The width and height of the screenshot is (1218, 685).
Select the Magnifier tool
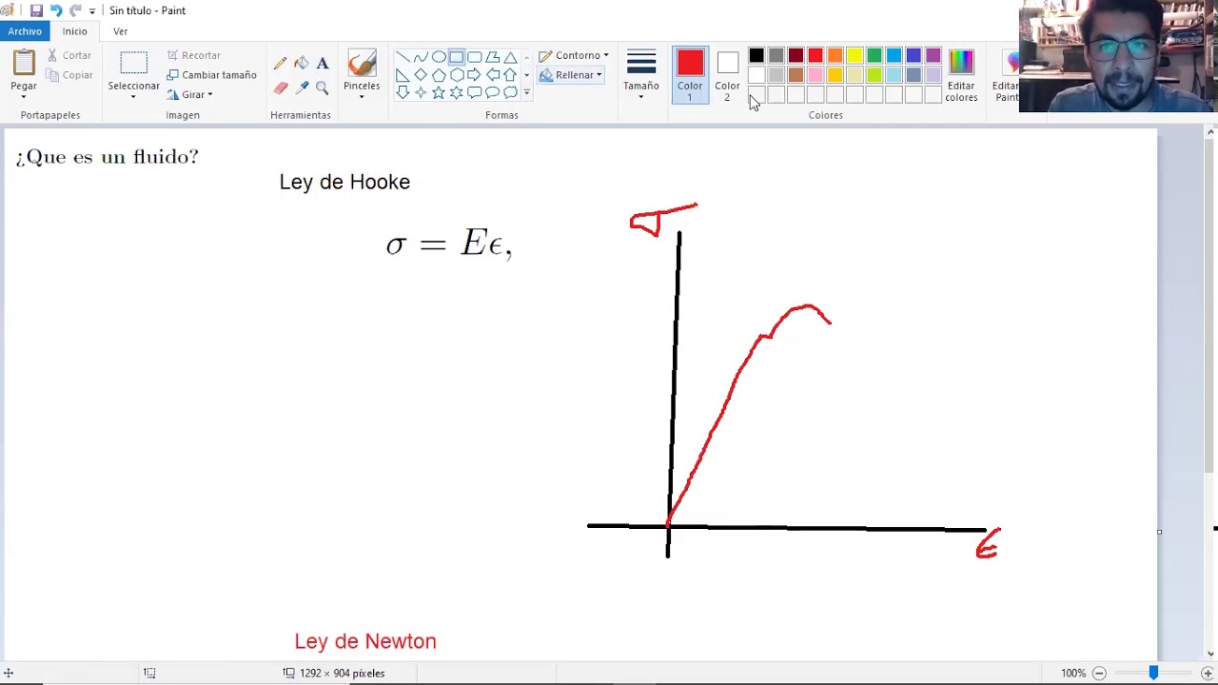click(x=323, y=88)
